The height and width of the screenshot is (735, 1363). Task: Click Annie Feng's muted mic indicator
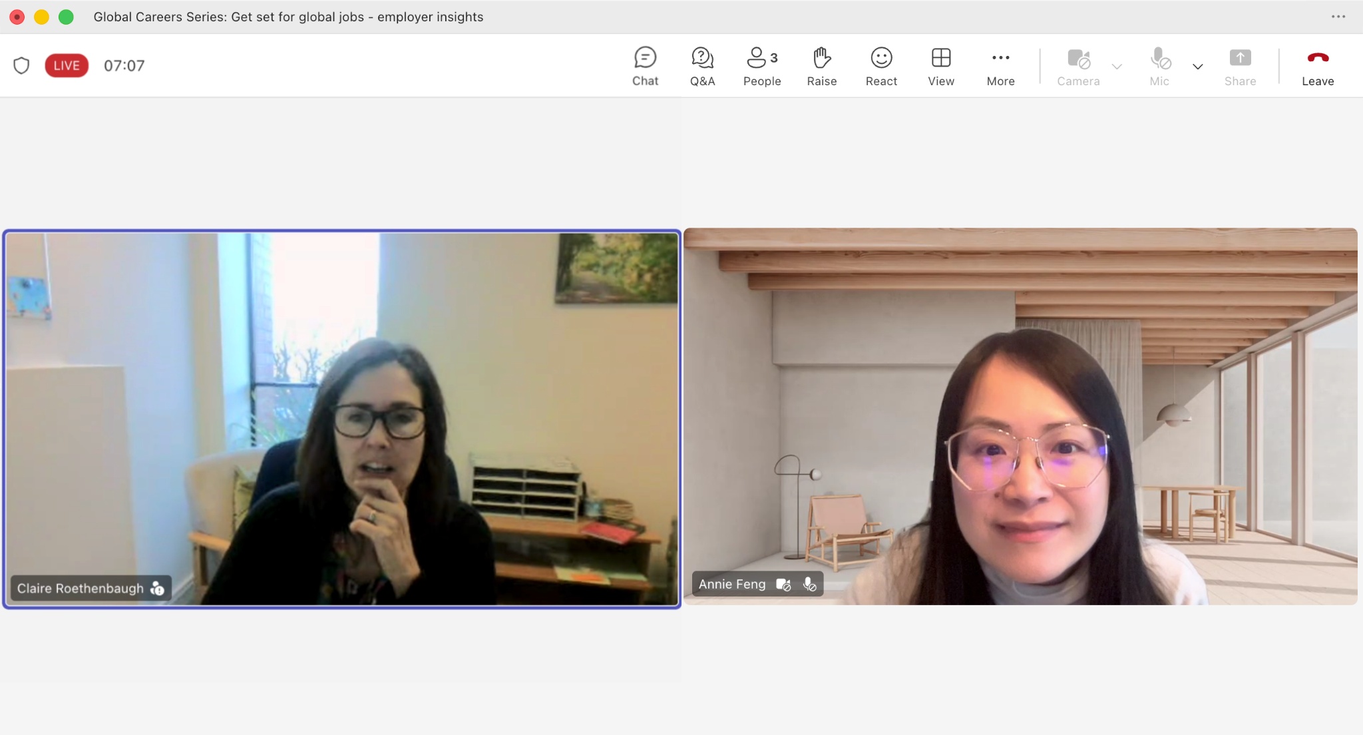click(x=809, y=585)
